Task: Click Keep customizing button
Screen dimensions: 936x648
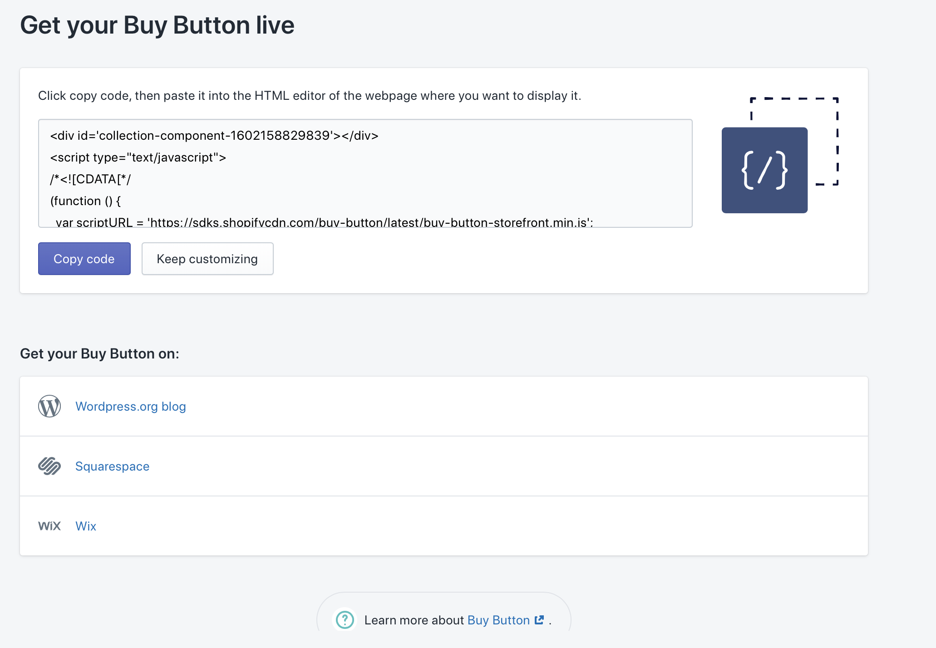Action: pos(207,259)
